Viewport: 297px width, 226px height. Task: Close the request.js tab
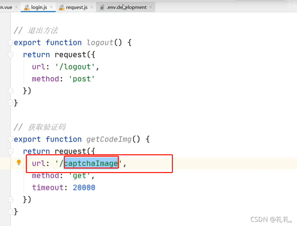point(92,7)
